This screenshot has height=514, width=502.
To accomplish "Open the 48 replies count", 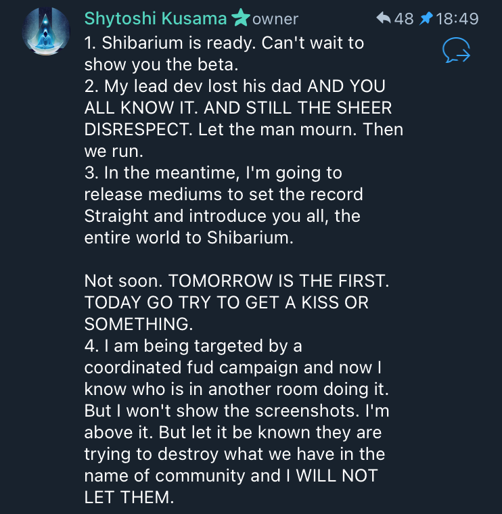I will (403, 19).
